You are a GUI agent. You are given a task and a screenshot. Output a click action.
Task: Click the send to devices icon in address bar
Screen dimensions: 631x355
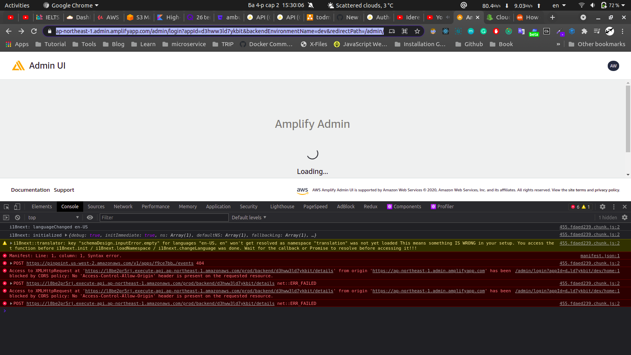[x=392, y=31]
